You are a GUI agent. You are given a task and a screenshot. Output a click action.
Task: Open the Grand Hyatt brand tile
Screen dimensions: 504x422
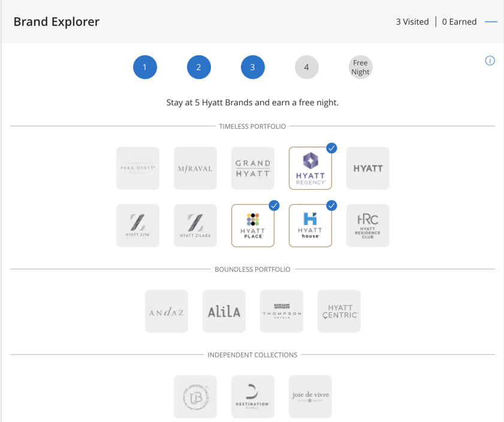click(x=253, y=168)
